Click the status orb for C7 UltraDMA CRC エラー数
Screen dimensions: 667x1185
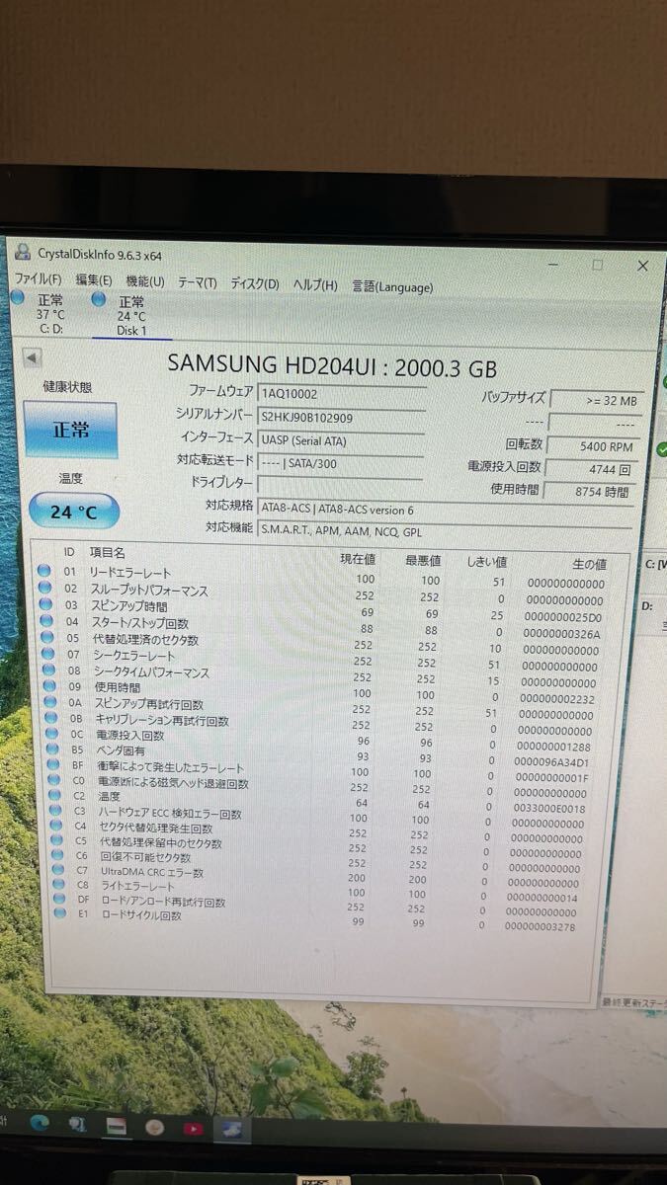pos(57,870)
